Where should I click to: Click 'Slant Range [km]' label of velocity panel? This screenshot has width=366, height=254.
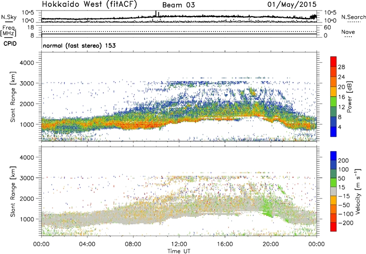[x=13, y=191]
